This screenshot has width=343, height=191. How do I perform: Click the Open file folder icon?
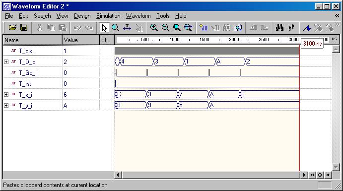pyautogui.click(x=12, y=28)
